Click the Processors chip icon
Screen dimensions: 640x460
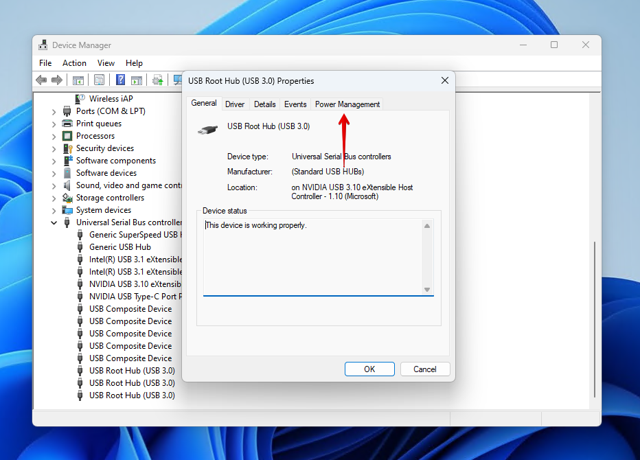click(x=67, y=136)
